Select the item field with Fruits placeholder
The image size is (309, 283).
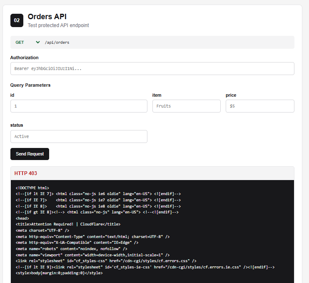187,106
